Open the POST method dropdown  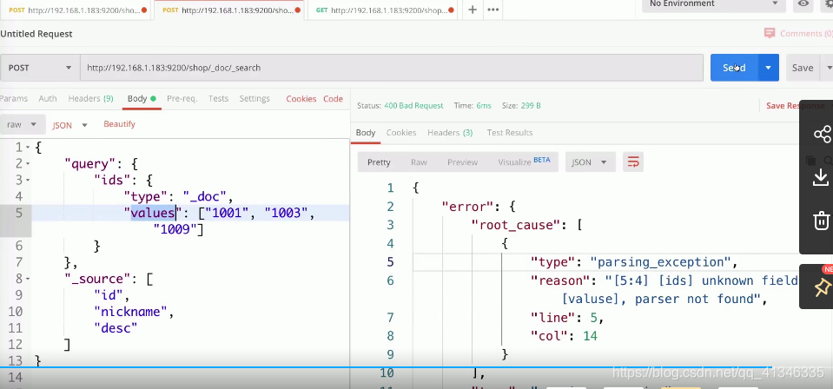(x=40, y=68)
